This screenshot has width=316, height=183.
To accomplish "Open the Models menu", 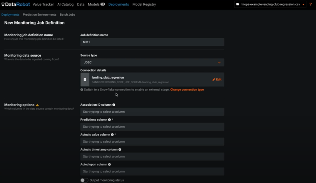I will (x=94, y=4).
